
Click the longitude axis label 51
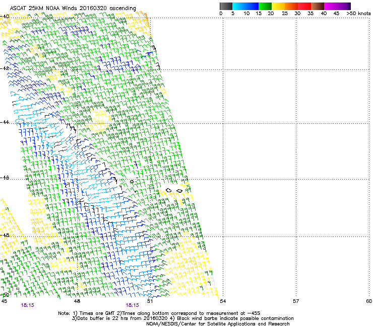click(x=150, y=301)
